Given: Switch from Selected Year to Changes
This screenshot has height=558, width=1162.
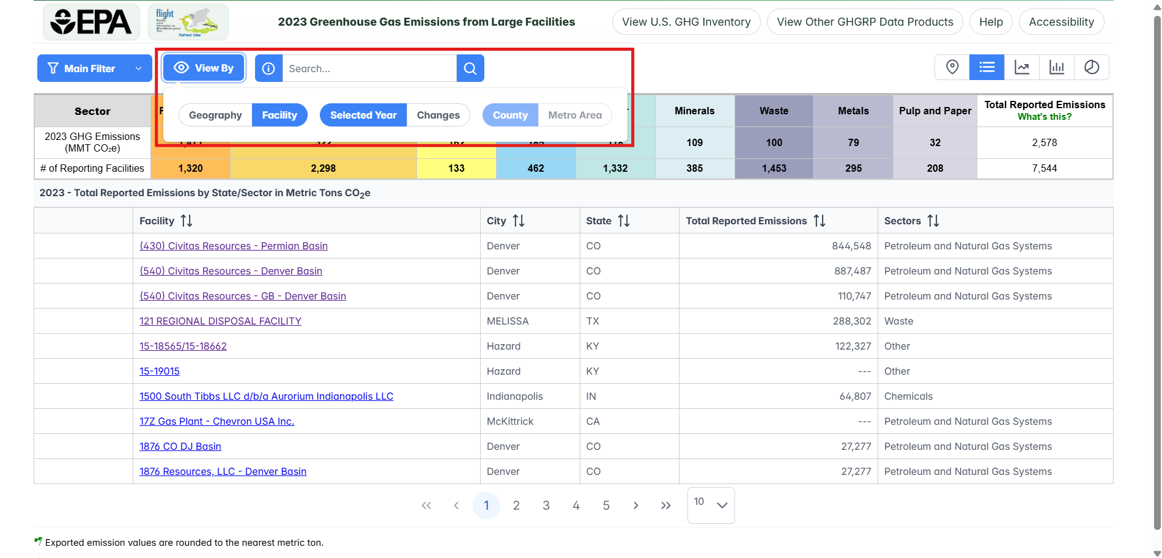Looking at the screenshot, I should click(x=438, y=115).
